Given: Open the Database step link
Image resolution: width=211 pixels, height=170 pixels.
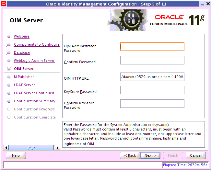Looking at the screenshot, I should point(22,52).
